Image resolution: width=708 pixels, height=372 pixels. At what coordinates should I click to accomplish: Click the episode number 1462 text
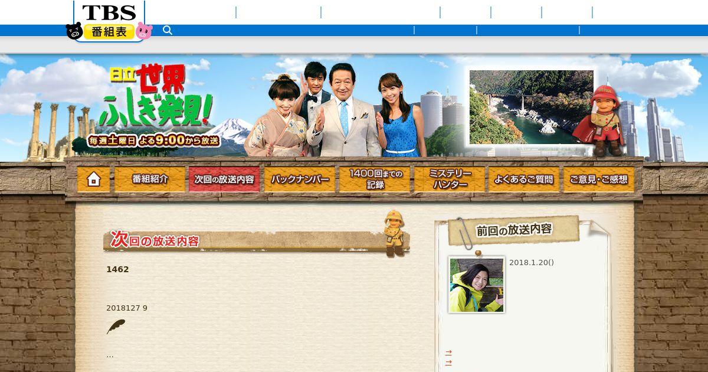[117, 269]
